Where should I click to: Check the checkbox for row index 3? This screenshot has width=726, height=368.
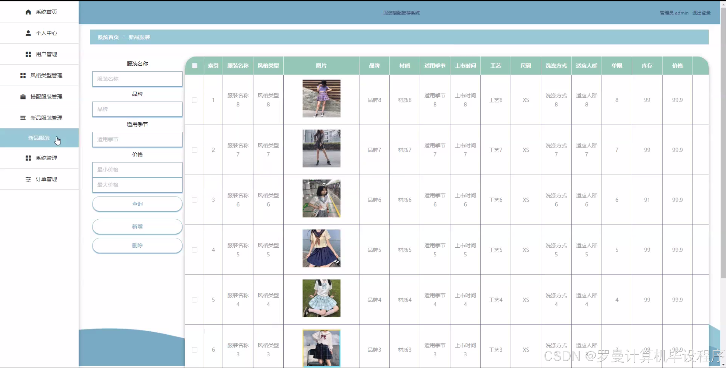tap(194, 200)
